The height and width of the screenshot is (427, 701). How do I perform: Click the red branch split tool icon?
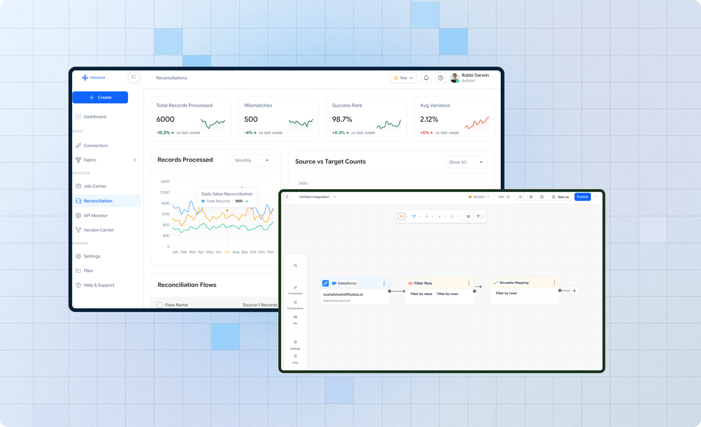439,217
